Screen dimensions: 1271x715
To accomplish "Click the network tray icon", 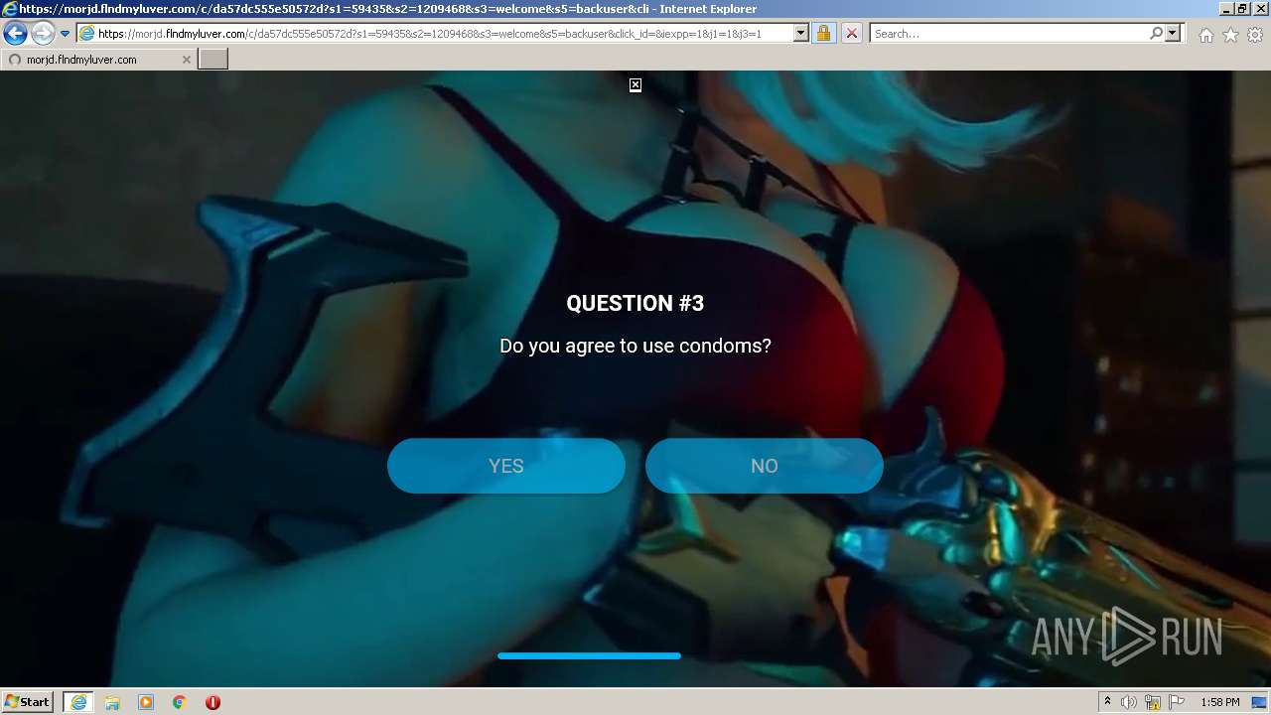I will 1153,702.
